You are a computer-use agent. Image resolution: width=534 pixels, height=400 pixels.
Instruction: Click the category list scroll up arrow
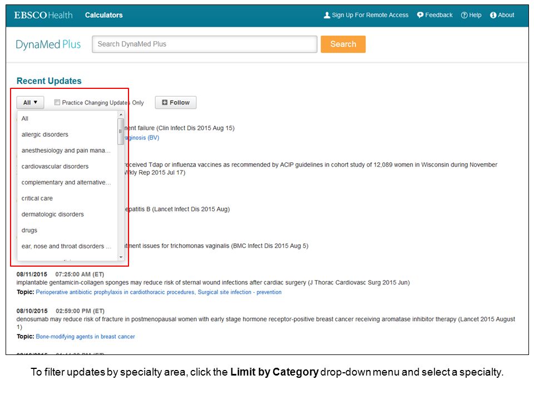(x=121, y=115)
